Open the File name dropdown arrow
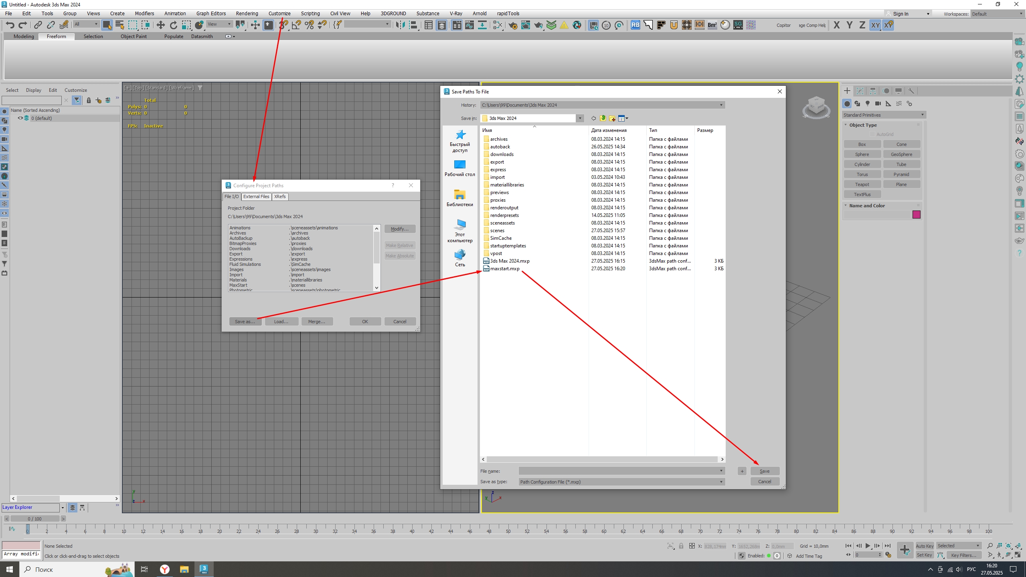Screen dimensions: 1026x577 [x=721, y=471]
